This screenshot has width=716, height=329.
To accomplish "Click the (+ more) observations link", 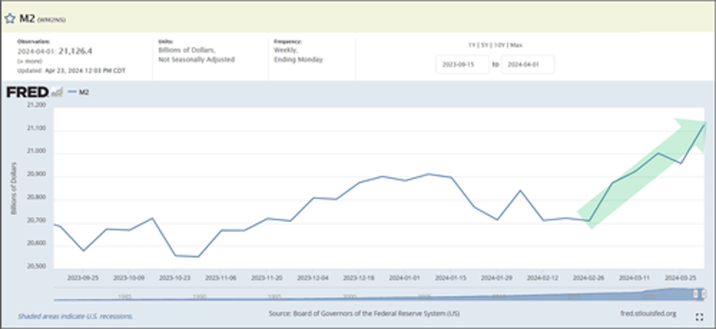I will tap(30, 61).
